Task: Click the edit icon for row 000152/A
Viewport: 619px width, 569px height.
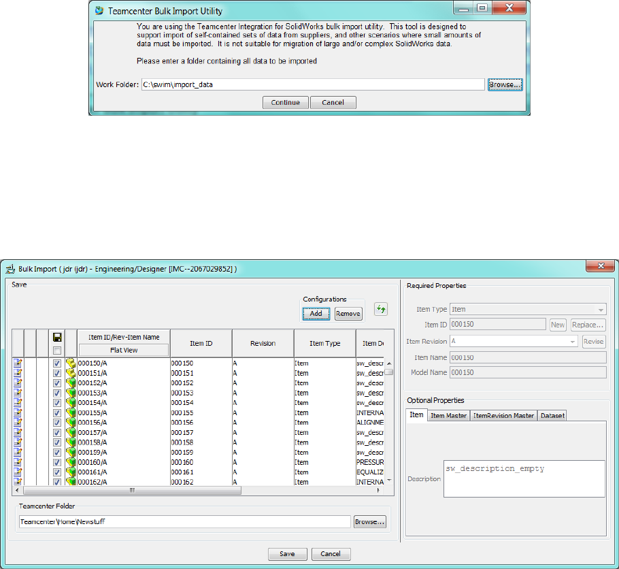Action: pyautogui.click(x=18, y=383)
